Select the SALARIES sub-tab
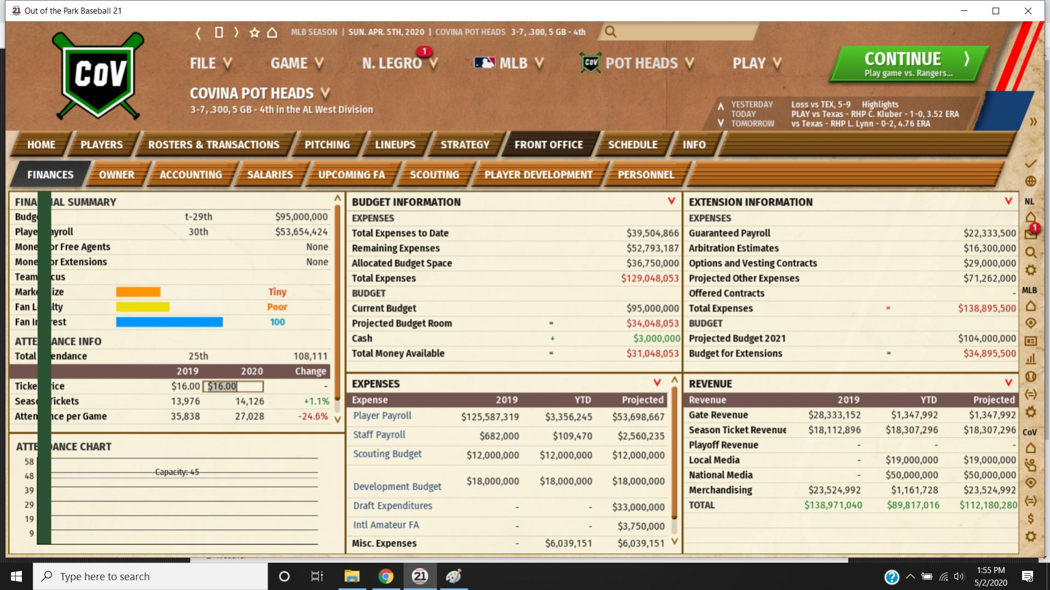This screenshot has height=590, width=1050. [270, 174]
